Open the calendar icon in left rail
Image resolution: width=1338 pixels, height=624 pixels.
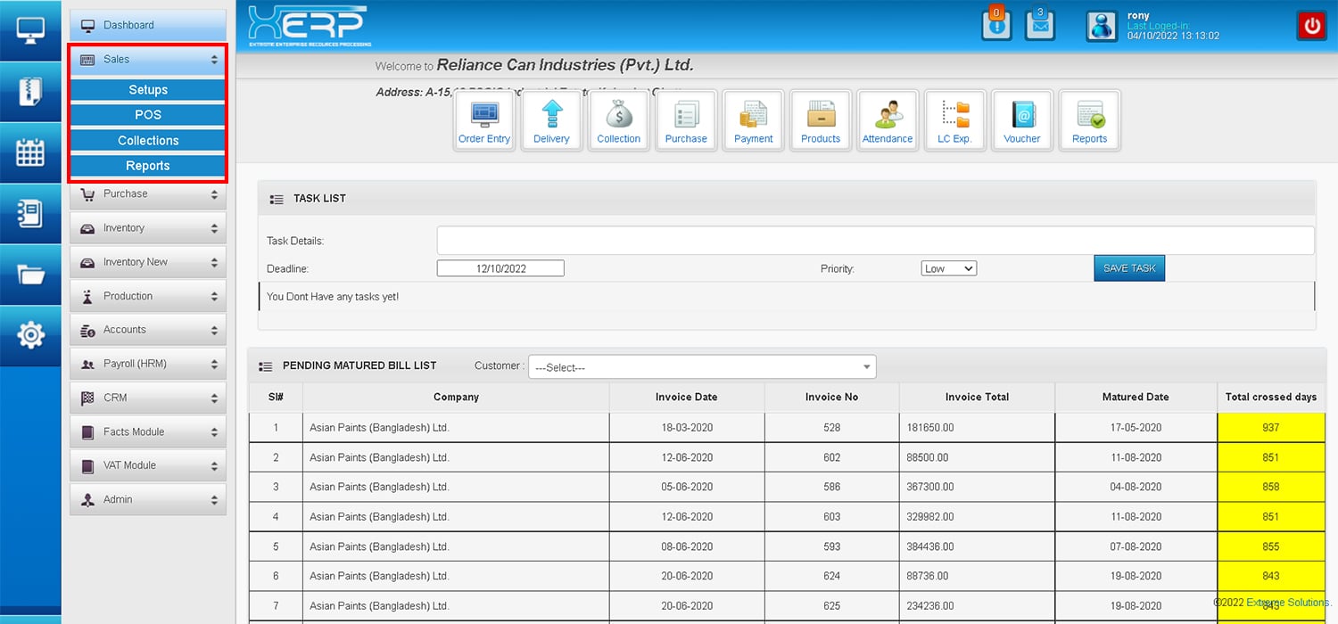30,152
